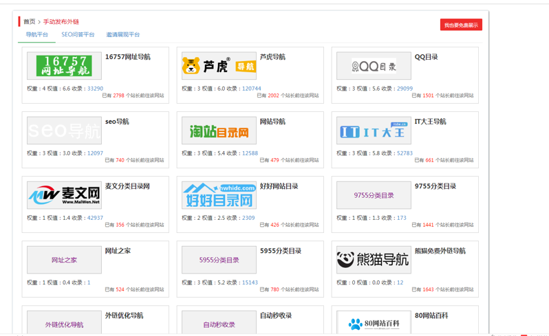Viewport: 549px width, 336px height.
Task: Click the red visitor count 780
Action: [275, 290]
